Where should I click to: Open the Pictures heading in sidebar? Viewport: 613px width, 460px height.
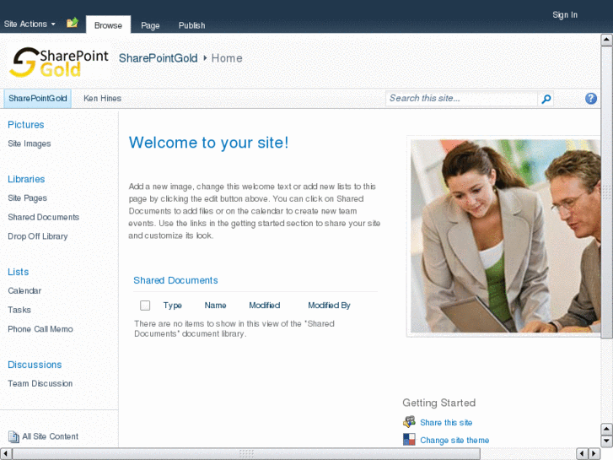click(26, 124)
